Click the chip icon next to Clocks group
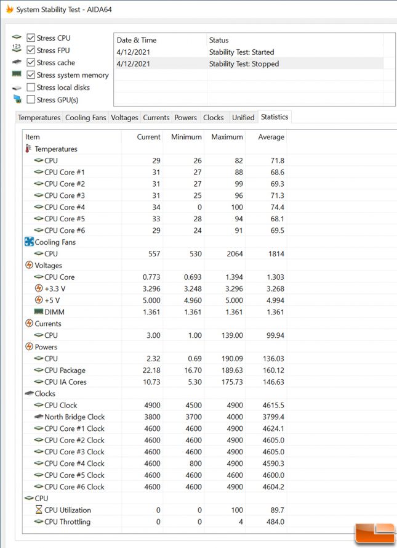The image size is (397, 548). [x=29, y=393]
